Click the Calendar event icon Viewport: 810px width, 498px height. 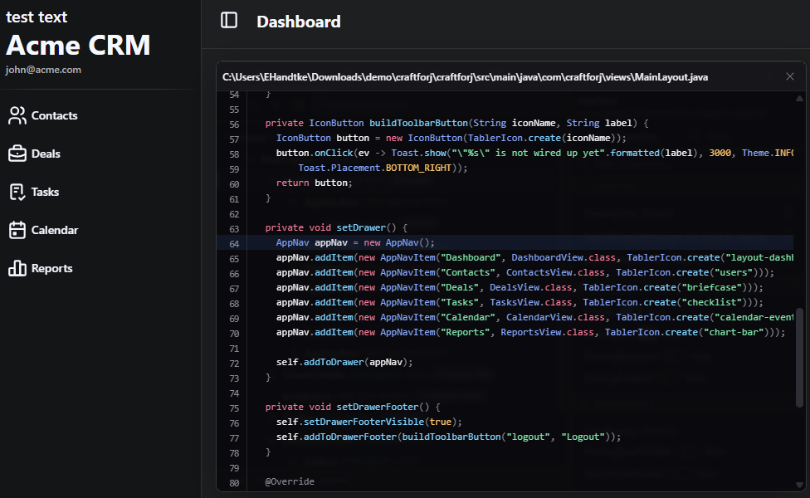click(17, 230)
